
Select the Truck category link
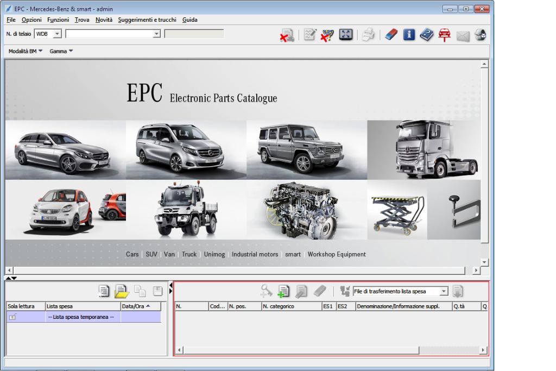189,254
